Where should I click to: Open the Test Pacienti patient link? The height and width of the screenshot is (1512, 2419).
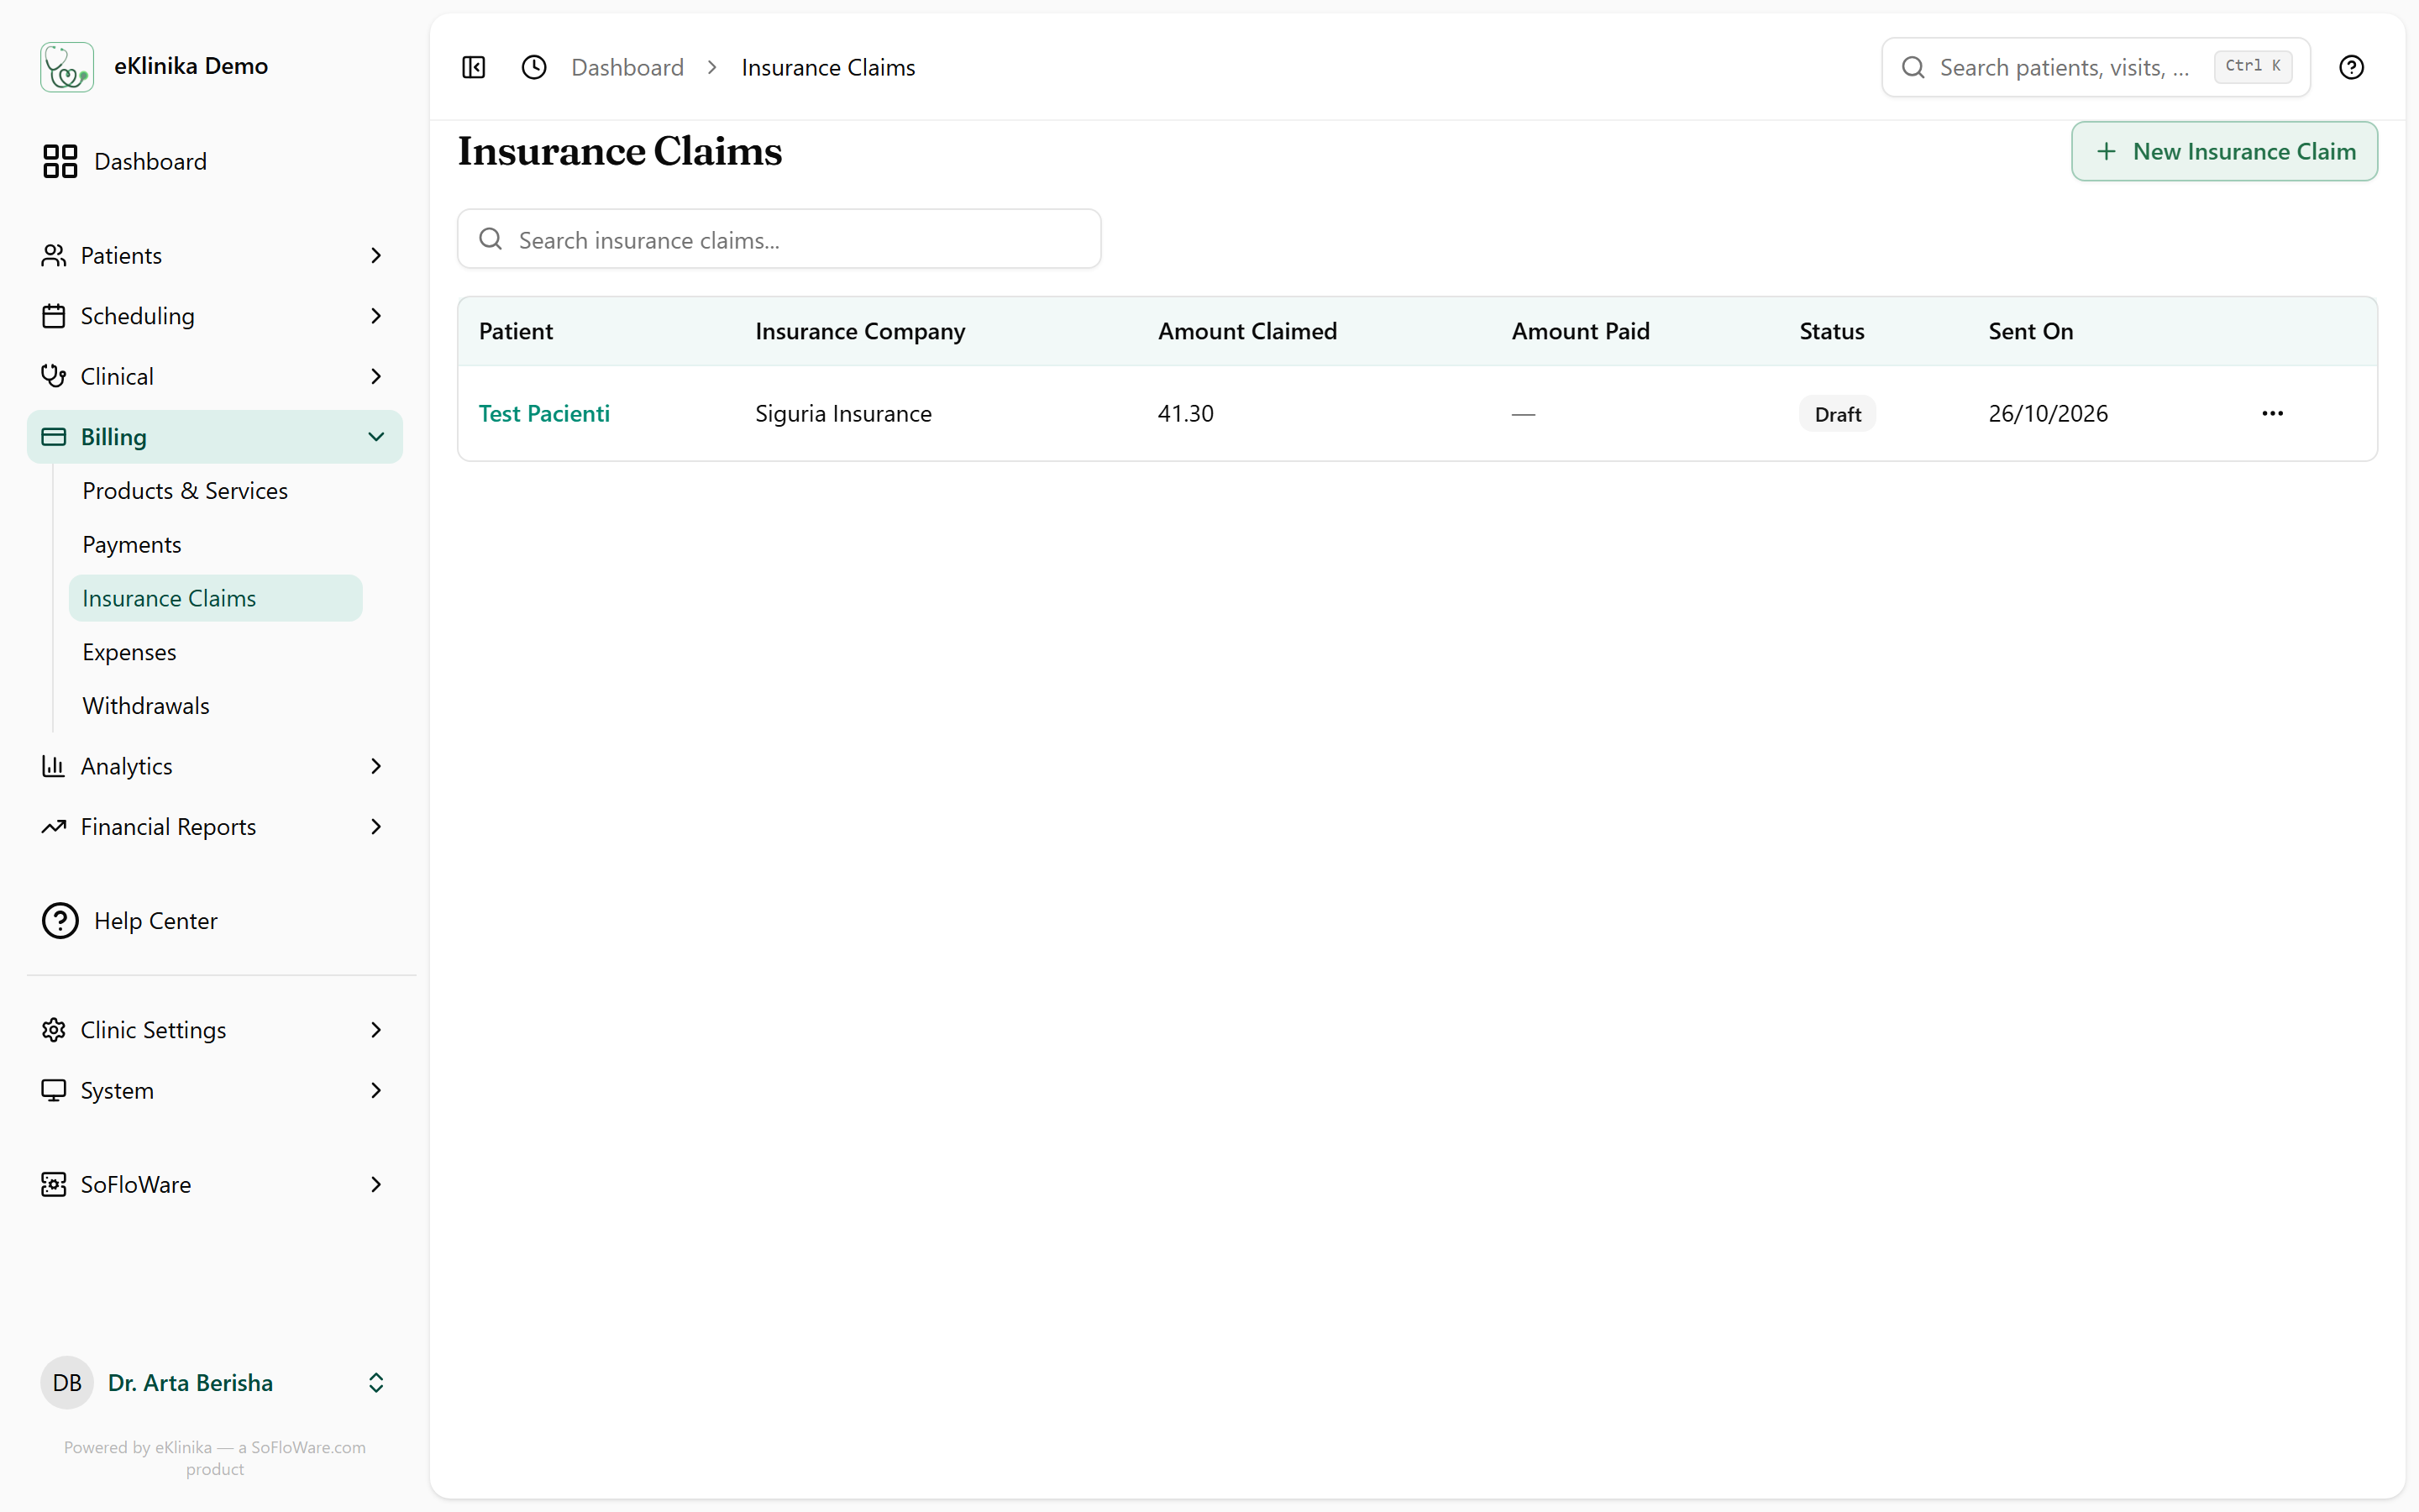point(543,413)
